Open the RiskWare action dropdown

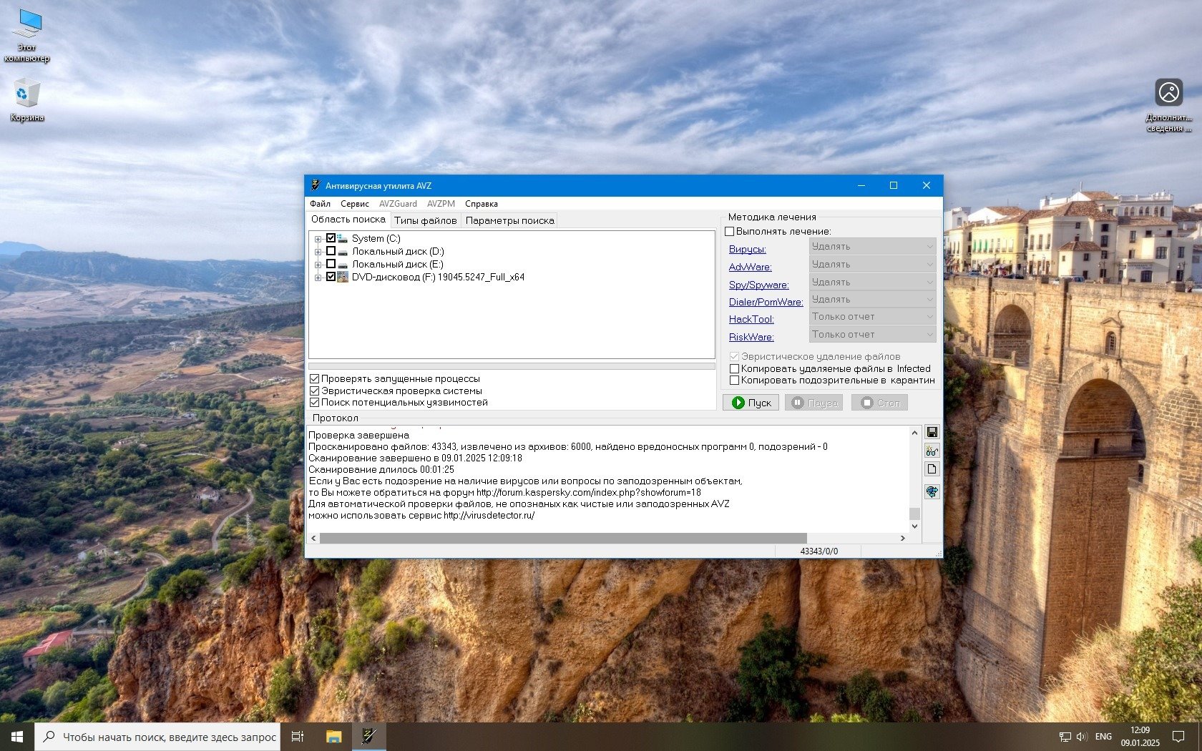click(872, 334)
